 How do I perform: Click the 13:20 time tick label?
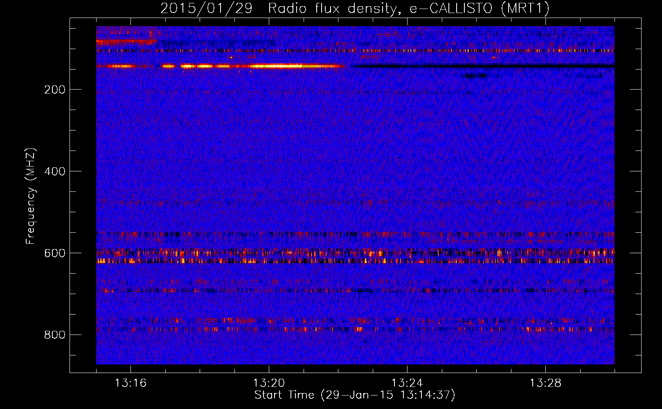(x=269, y=383)
